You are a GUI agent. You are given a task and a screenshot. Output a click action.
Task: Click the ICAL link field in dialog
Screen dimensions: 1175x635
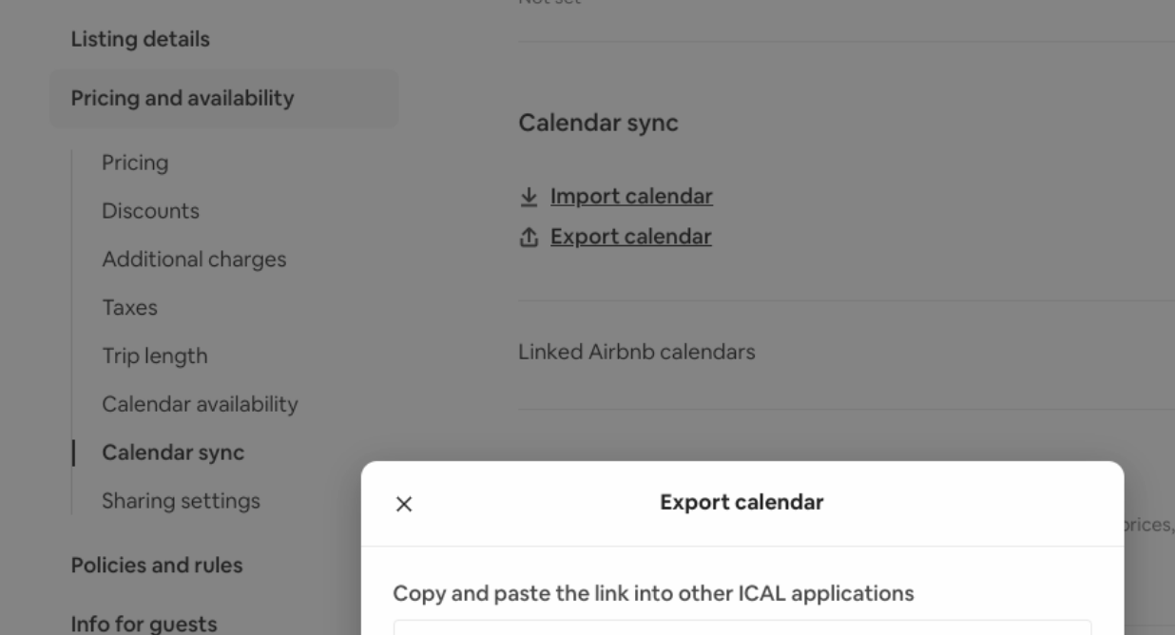coord(742,627)
